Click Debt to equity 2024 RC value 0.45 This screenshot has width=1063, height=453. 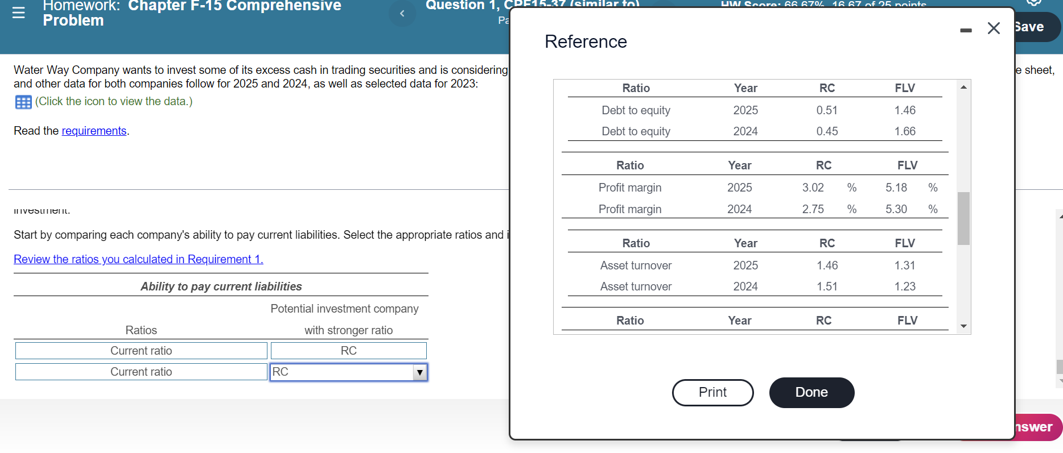coord(827,131)
